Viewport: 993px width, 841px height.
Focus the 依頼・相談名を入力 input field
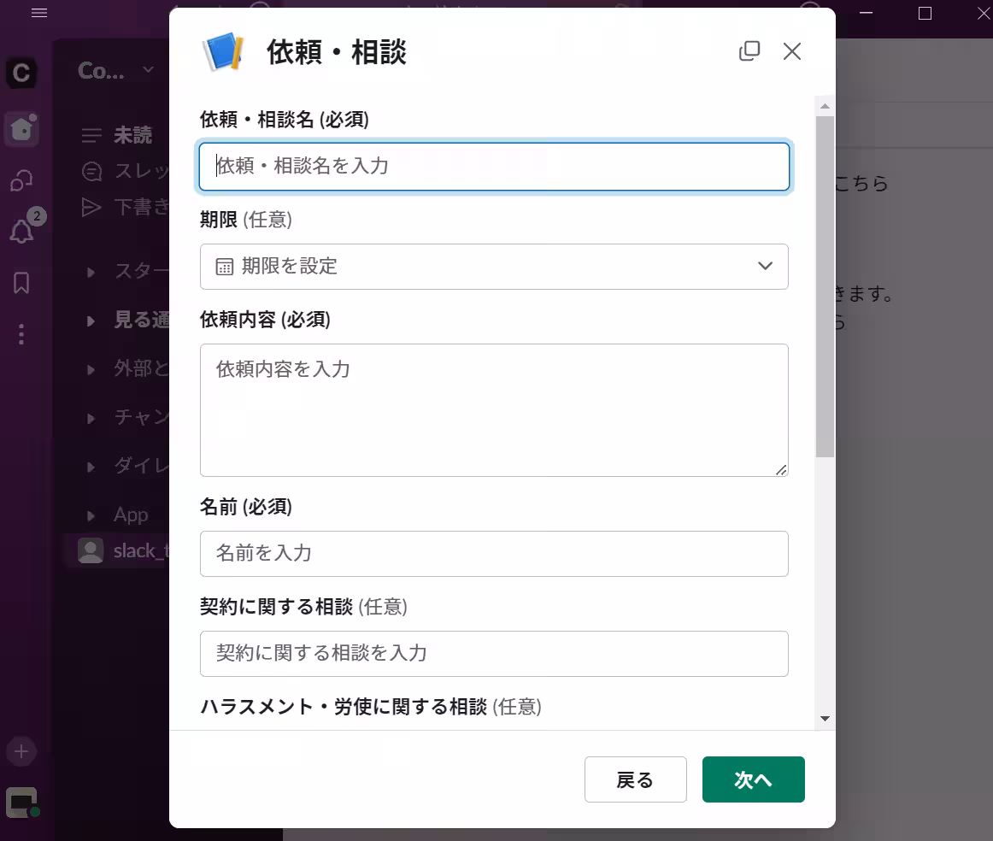tap(494, 168)
